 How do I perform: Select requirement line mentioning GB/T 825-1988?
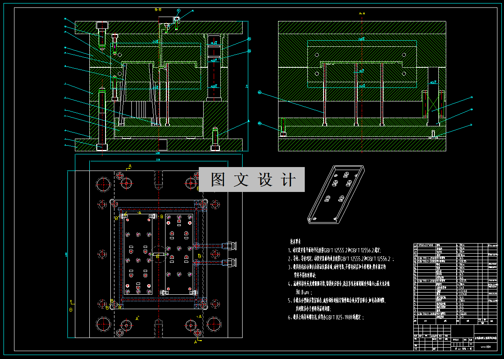click(326, 317)
